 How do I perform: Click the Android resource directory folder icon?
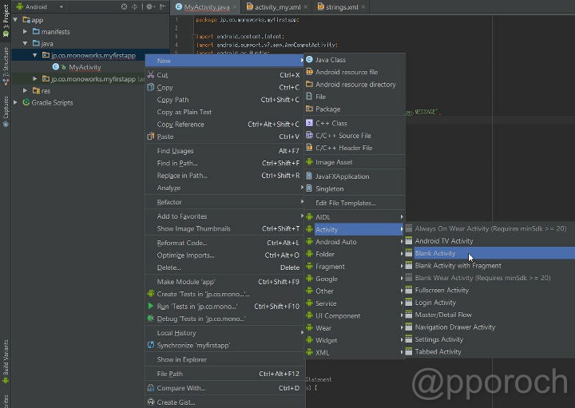click(310, 84)
